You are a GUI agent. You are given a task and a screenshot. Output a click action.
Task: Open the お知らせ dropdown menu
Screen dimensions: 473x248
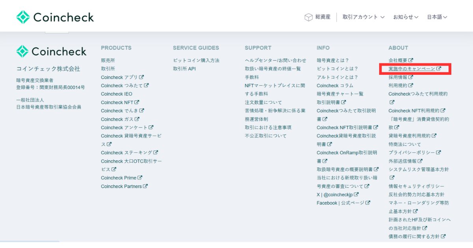click(406, 17)
